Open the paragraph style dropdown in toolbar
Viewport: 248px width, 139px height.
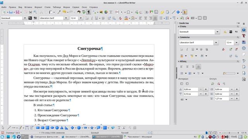pos(25,18)
